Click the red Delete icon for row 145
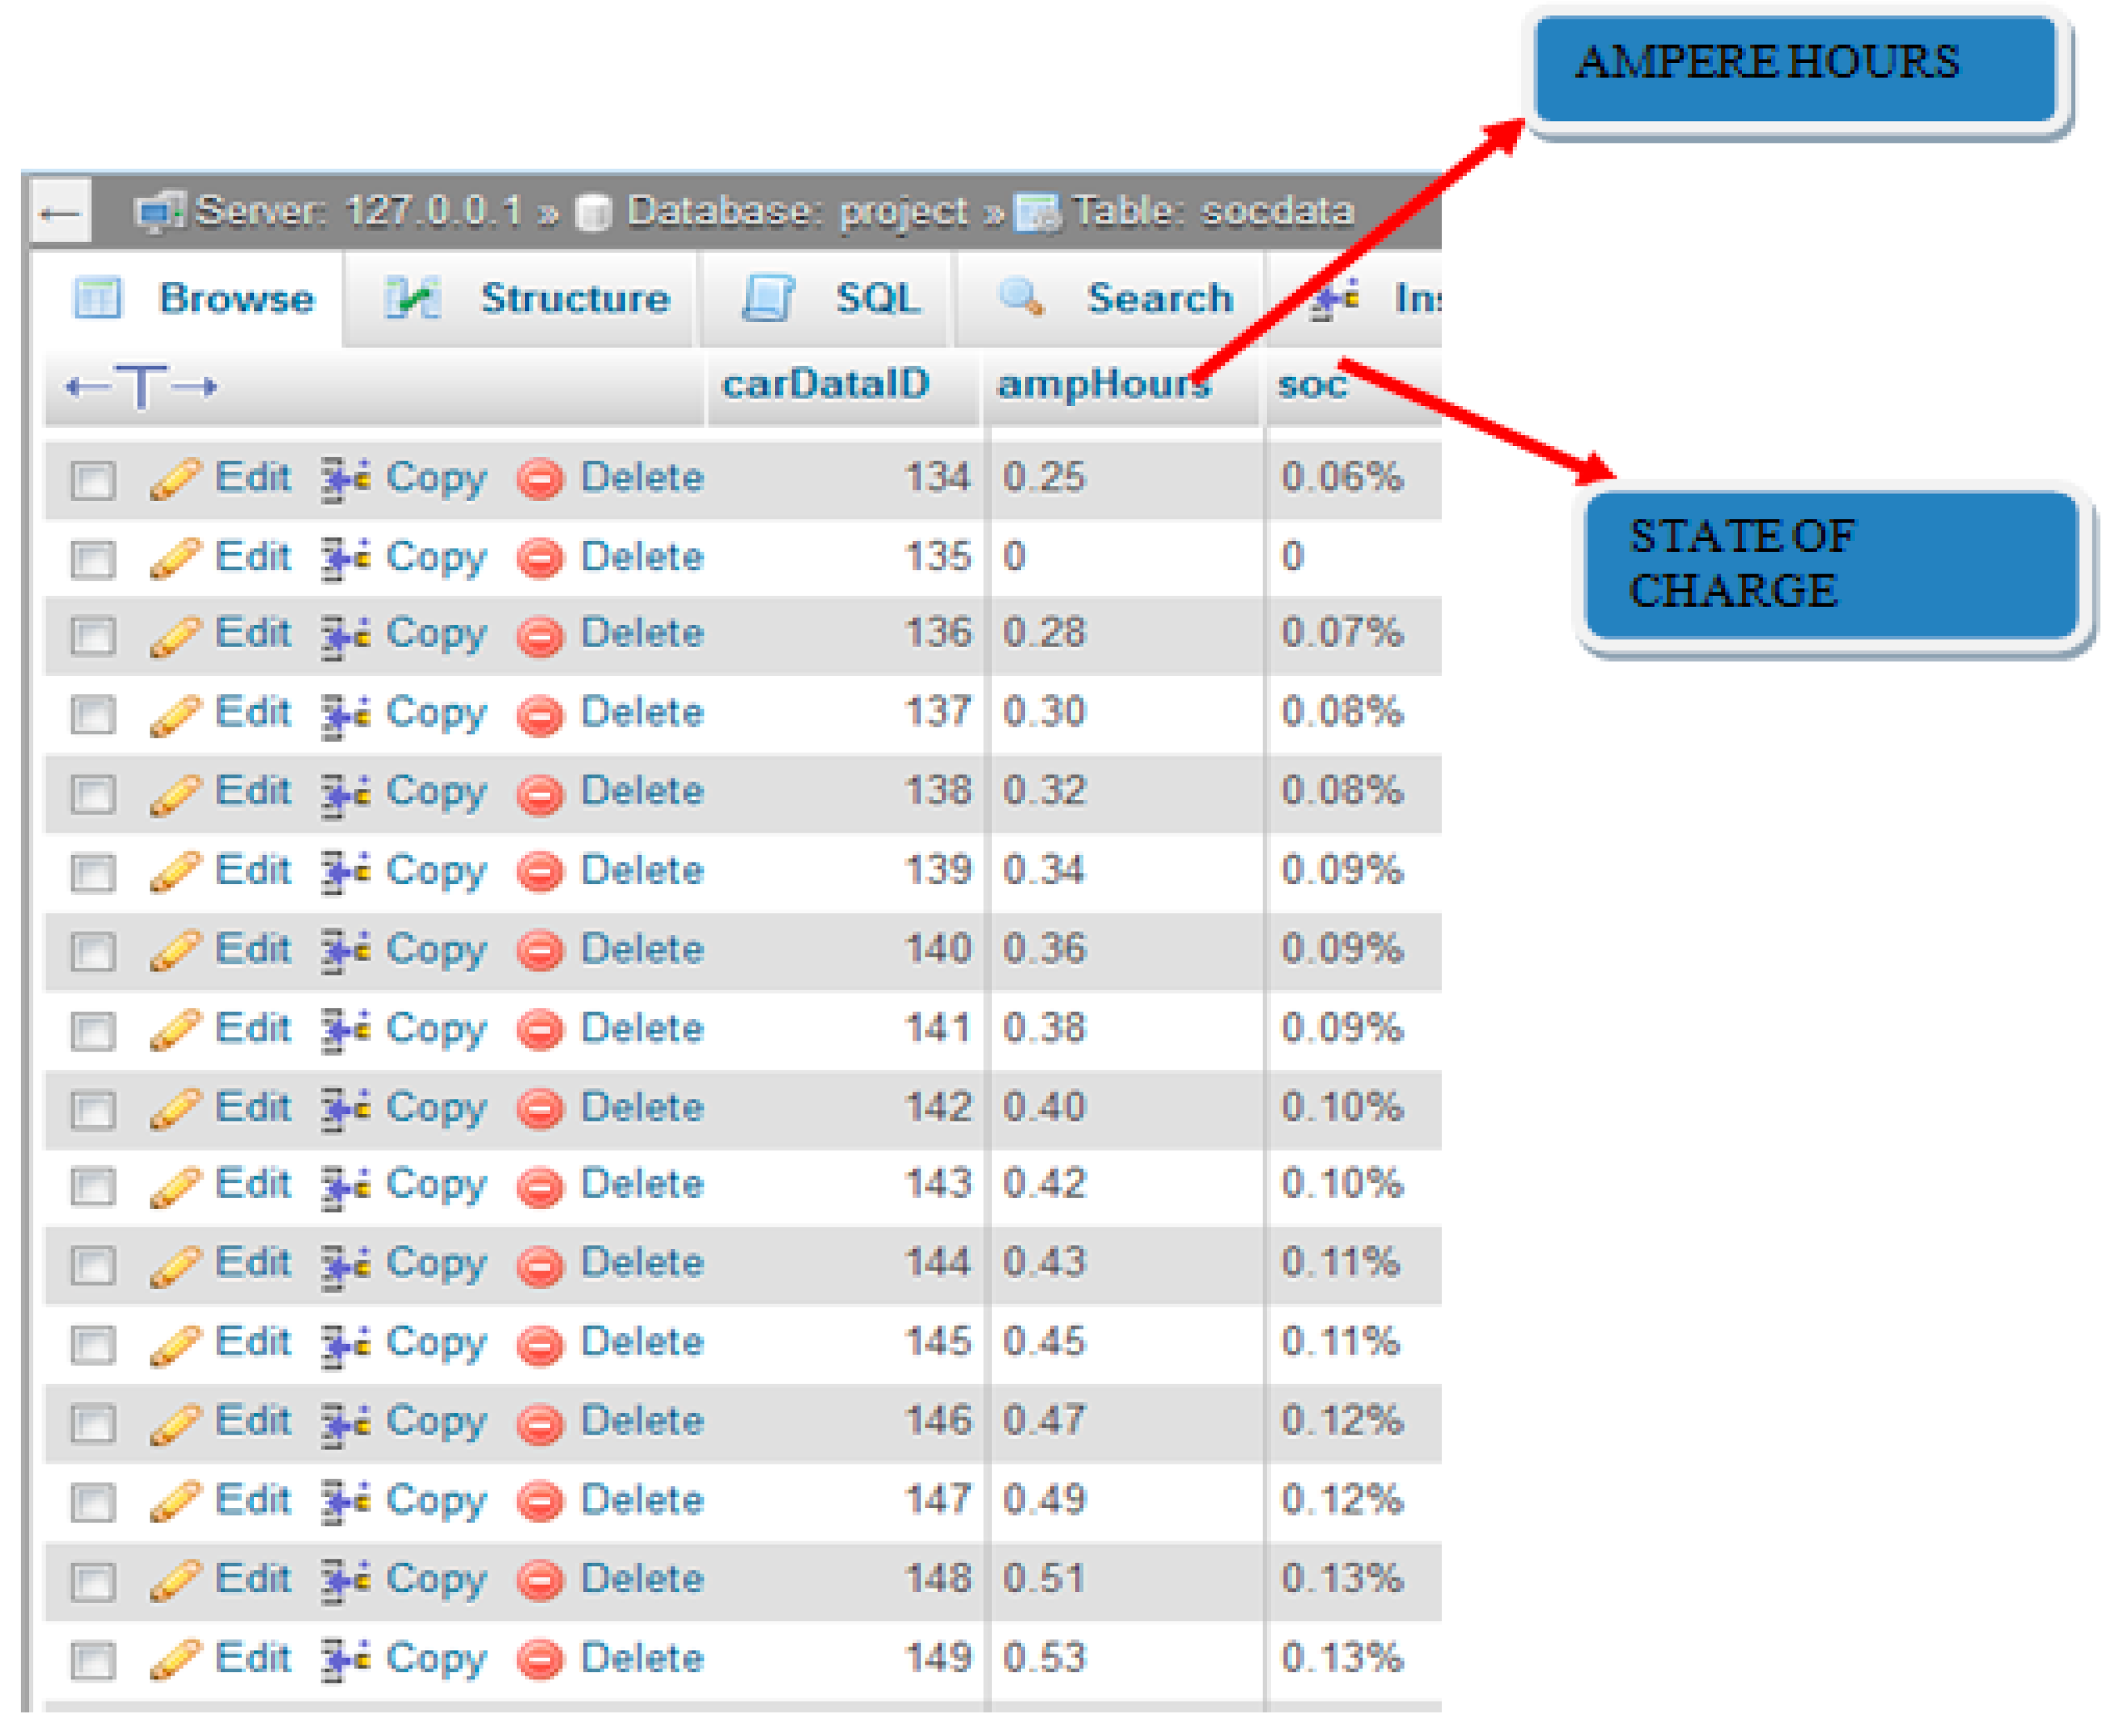Screen dimensions: 2116x1736 (x=540, y=1345)
